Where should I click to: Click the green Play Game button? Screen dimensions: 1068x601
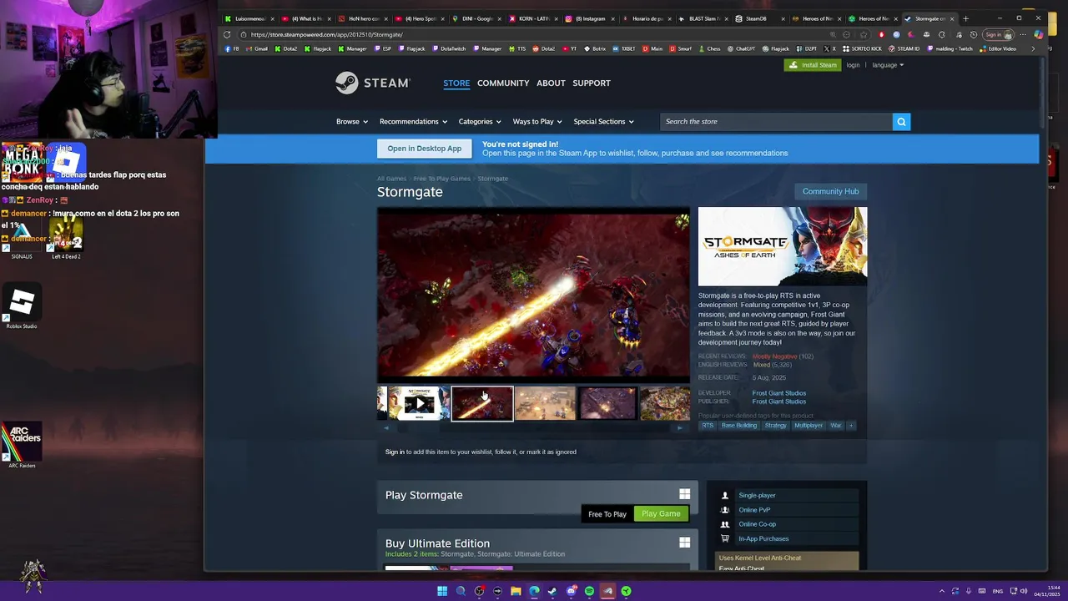[661, 513]
